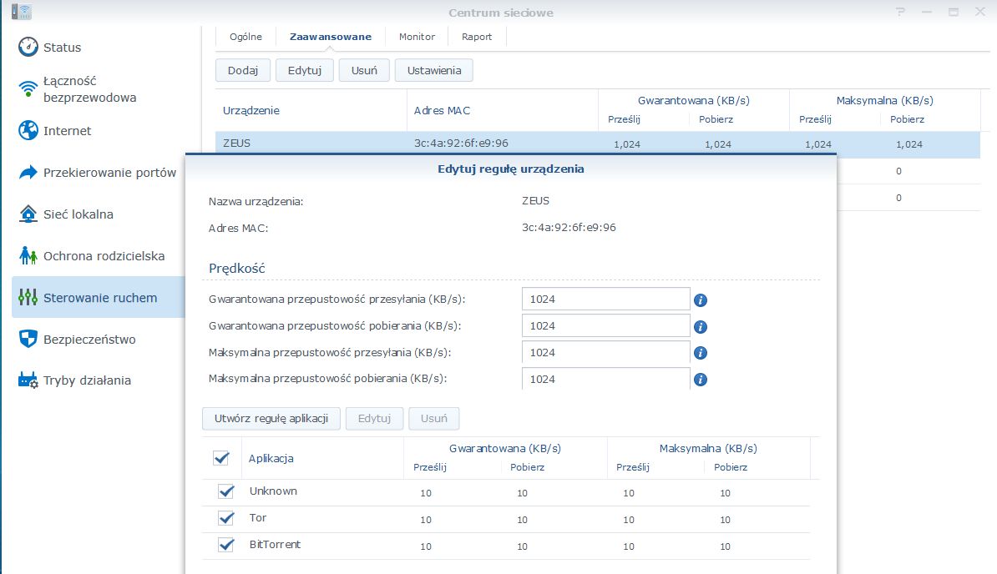
Task: Select the Zaawansowane tab
Action: tap(331, 37)
